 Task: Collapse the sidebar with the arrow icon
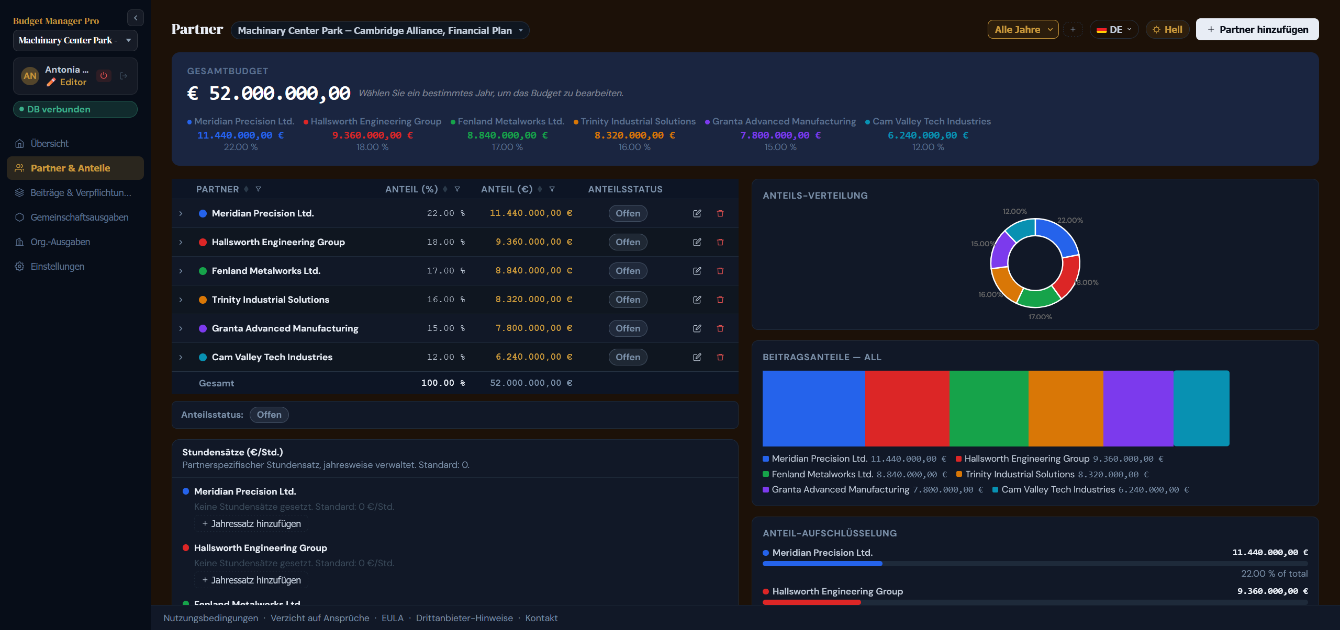136,18
